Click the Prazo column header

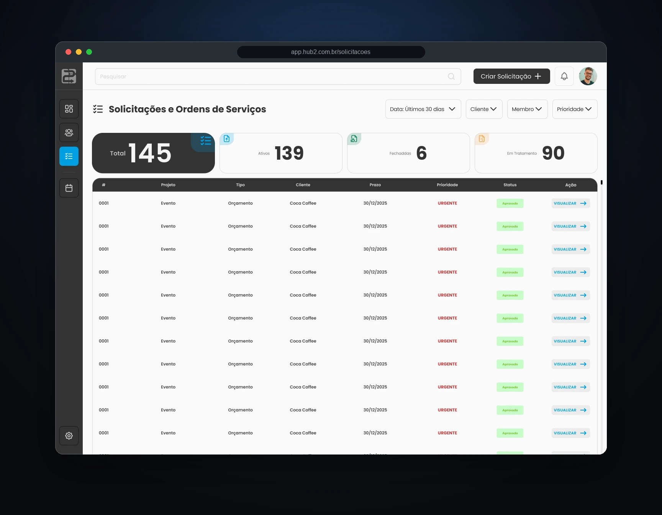[375, 185]
